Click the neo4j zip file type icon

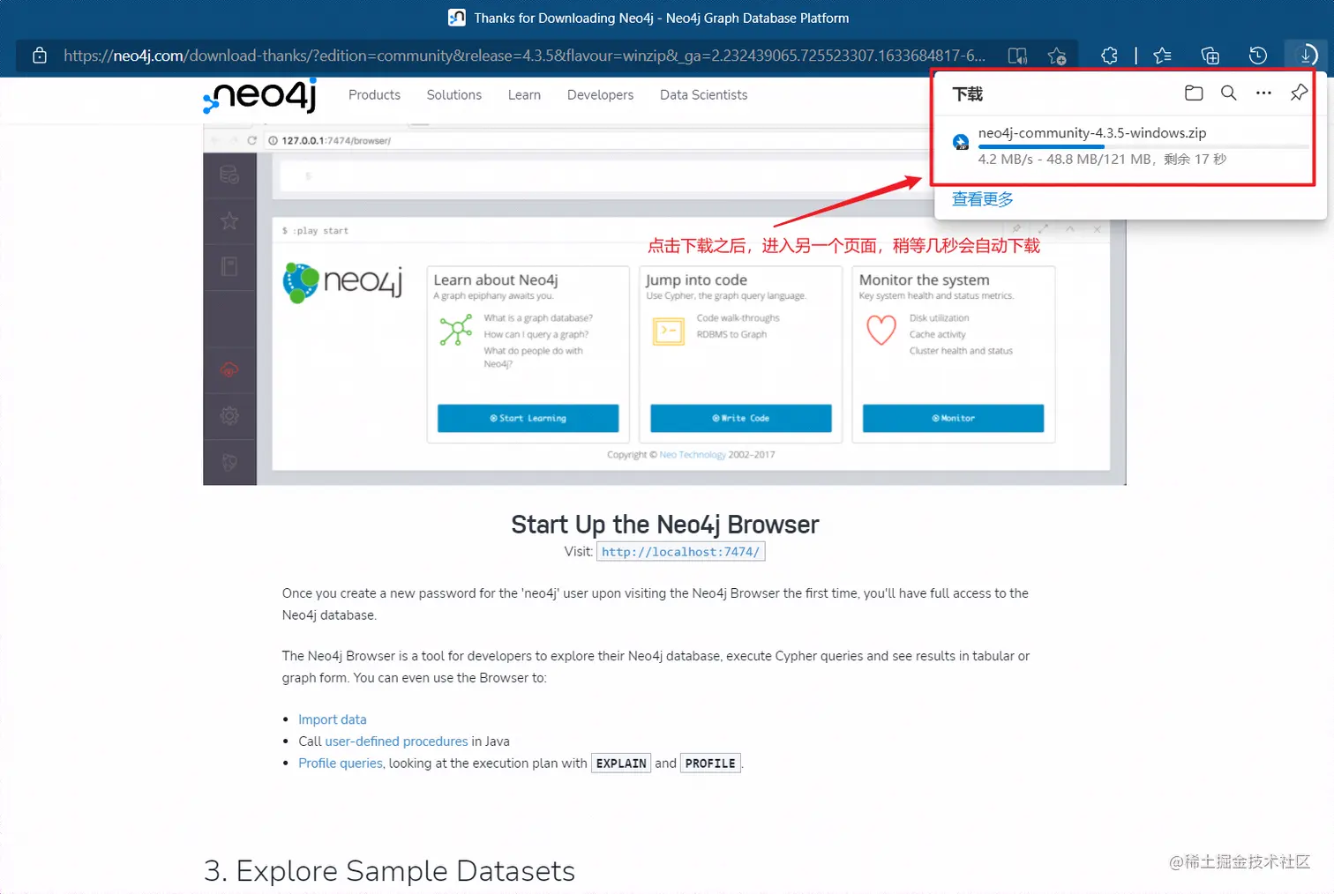click(961, 142)
